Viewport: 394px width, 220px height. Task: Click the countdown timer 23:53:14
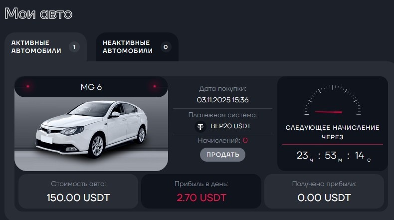point(333,156)
